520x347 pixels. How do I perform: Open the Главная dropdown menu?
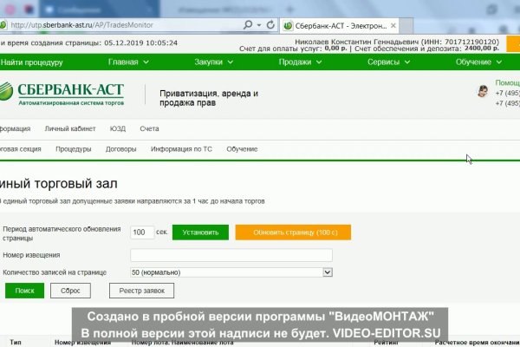[x=127, y=62]
